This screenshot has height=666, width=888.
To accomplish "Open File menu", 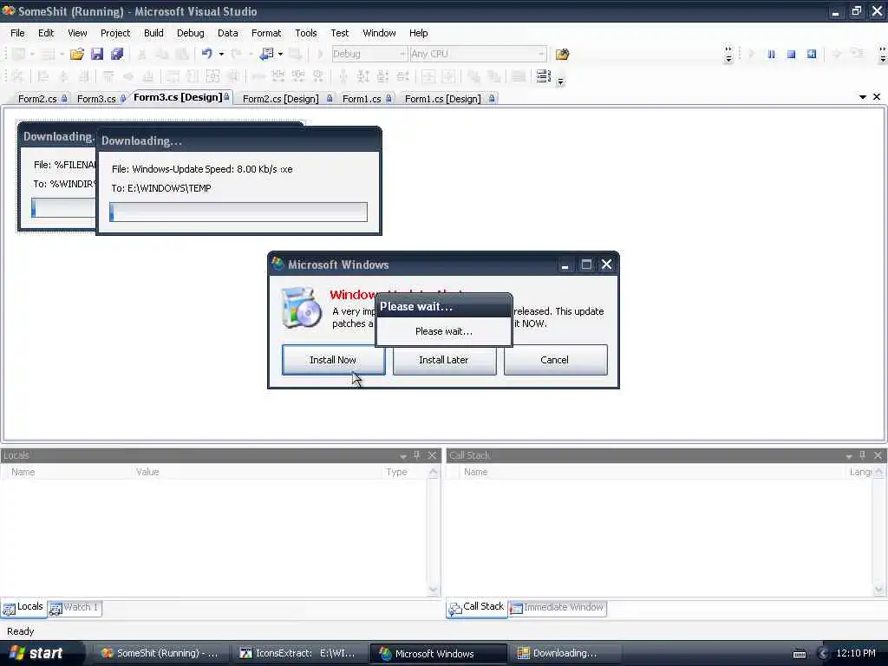I will [x=17, y=33].
